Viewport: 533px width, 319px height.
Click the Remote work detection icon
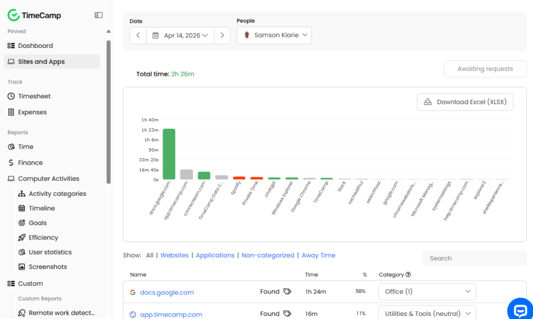coord(22,313)
